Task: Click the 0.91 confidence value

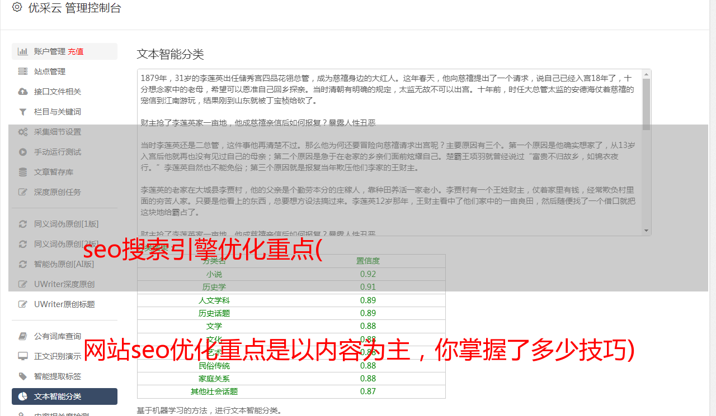Action: [x=368, y=287]
